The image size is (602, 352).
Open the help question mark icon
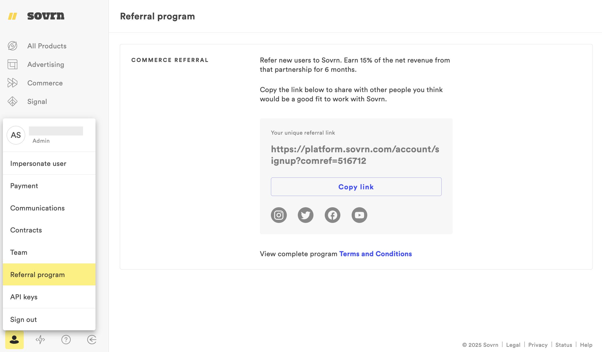(66, 340)
